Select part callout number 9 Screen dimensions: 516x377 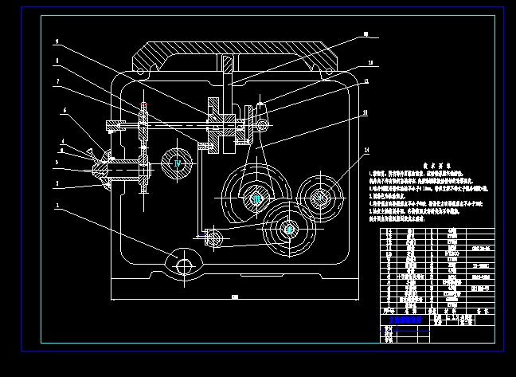pos(57,41)
